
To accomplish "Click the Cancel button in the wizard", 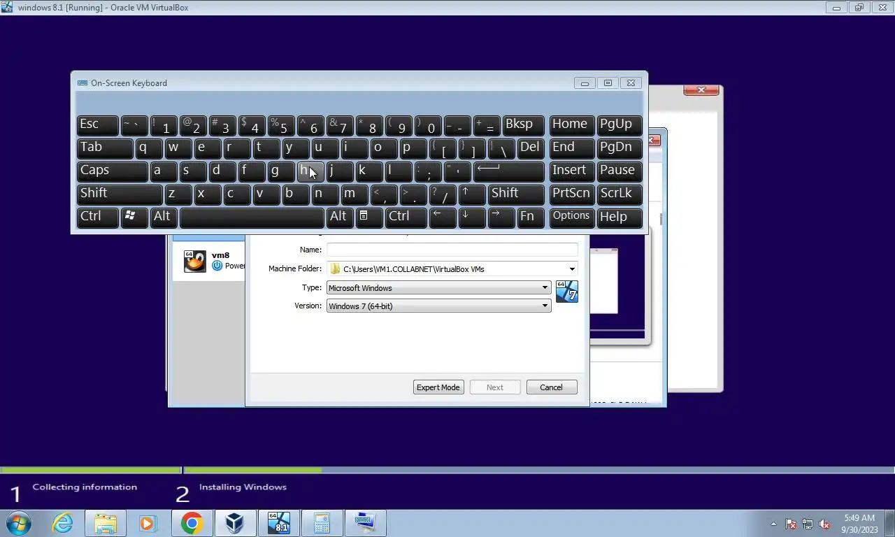I will [x=551, y=387].
